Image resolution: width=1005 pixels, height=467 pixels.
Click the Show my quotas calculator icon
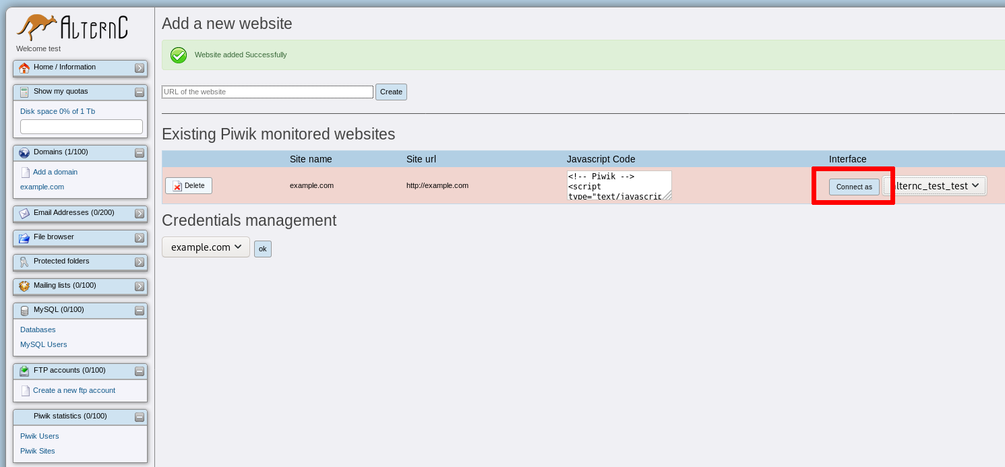tap(24, 92)
